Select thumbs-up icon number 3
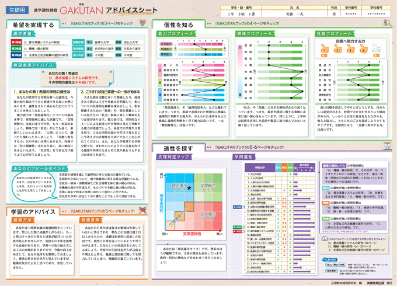Screen dimensions: 397x286 click(x=350, y=49)
